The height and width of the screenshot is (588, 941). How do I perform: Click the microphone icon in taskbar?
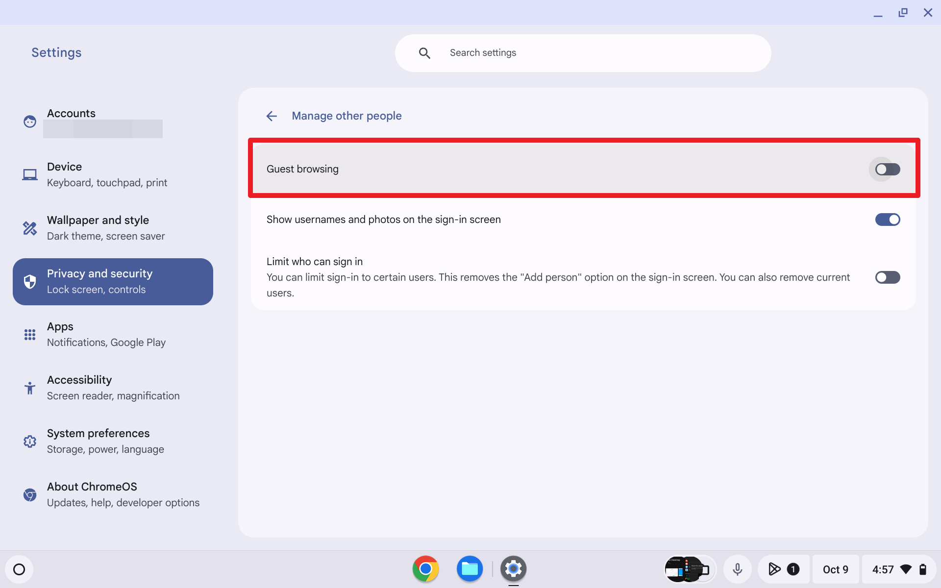point(738,569)
